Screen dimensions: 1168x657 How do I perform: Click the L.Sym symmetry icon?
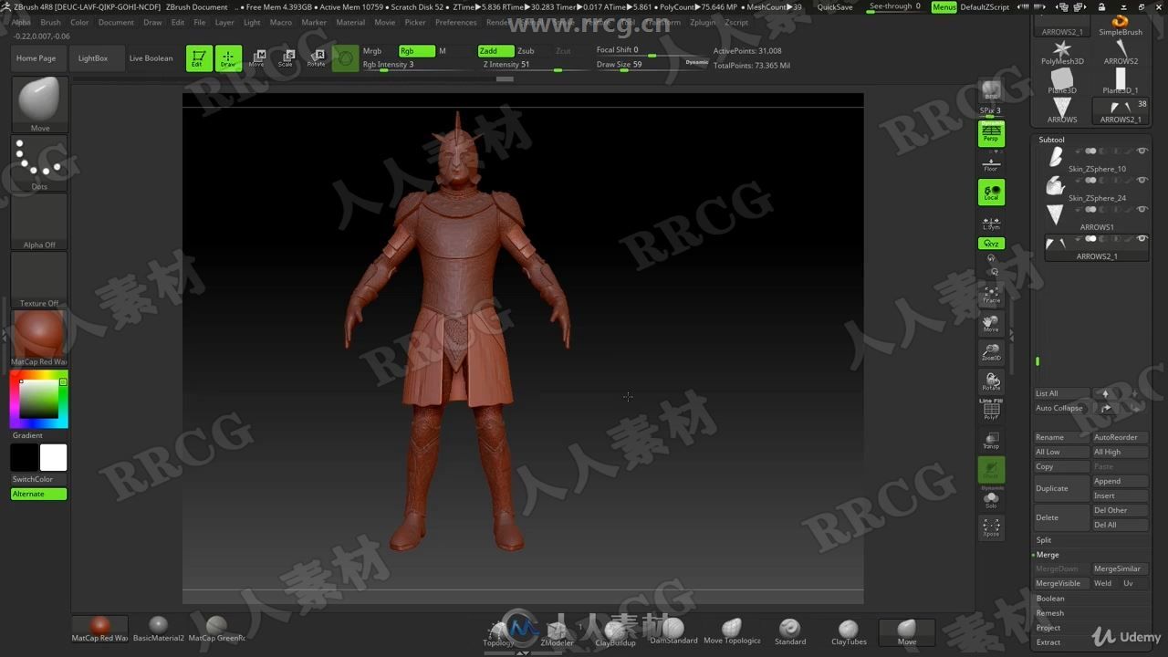[x=991, y=222]
